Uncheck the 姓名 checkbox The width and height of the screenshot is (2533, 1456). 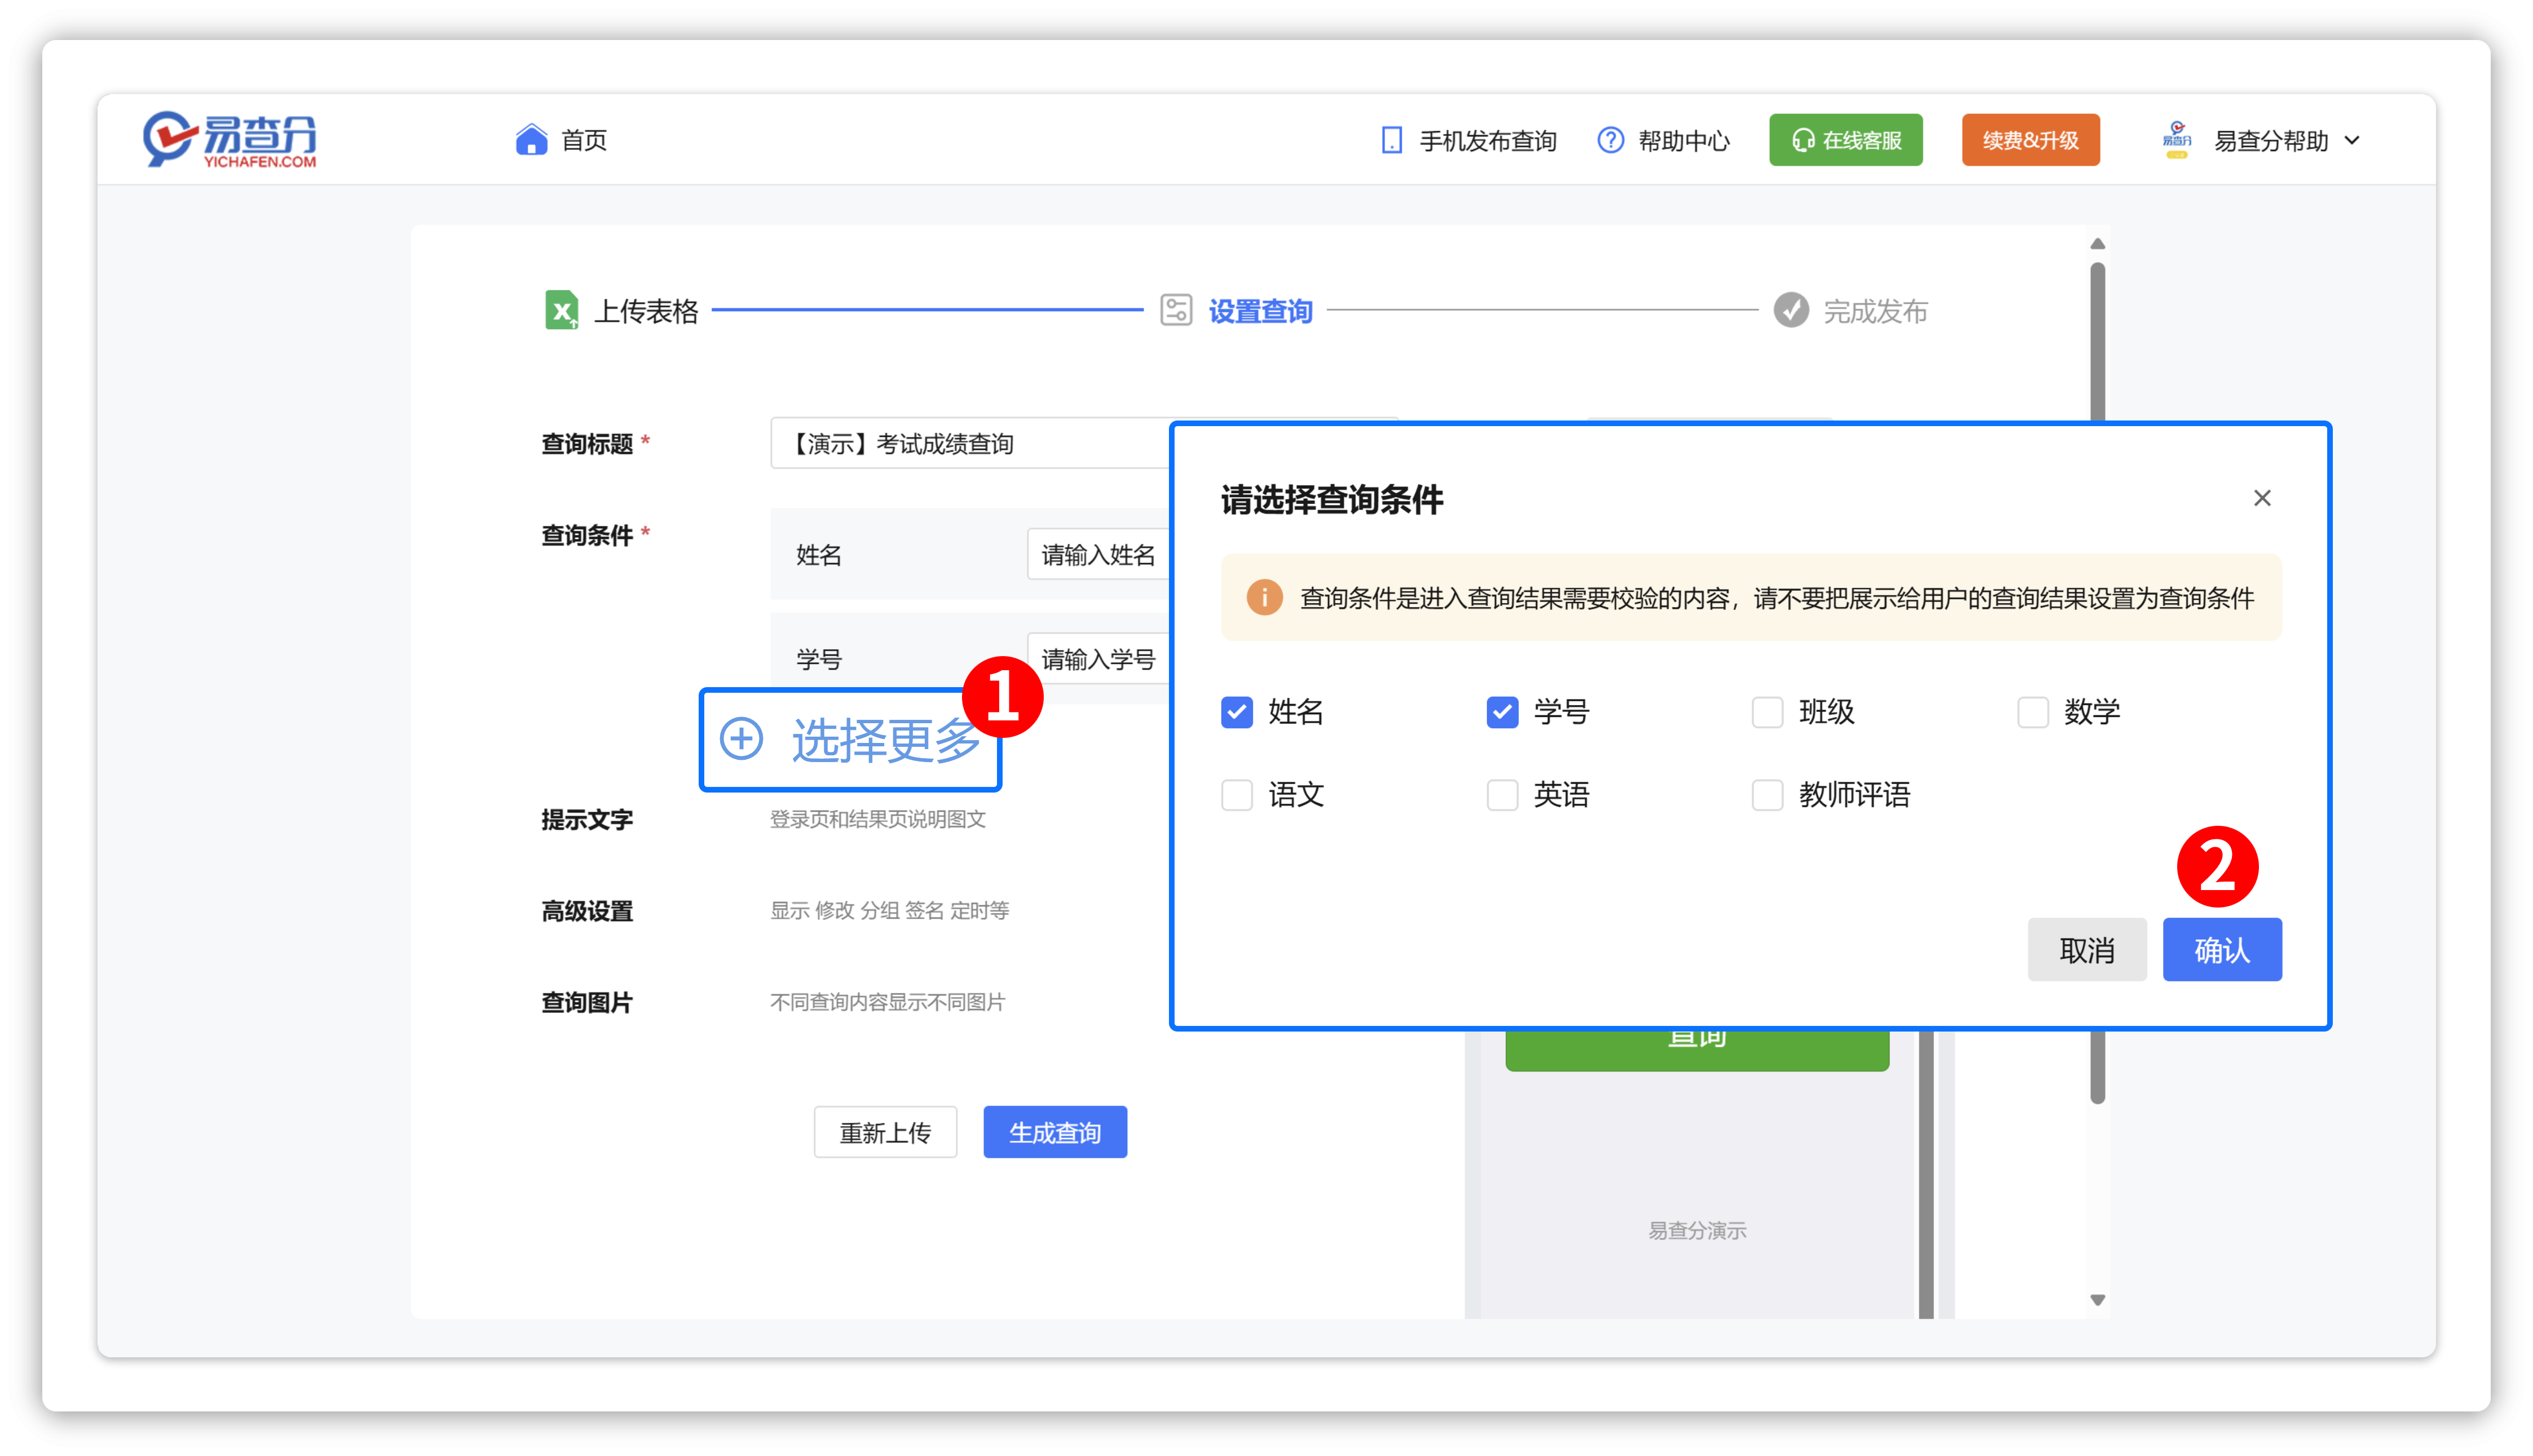1237,712
